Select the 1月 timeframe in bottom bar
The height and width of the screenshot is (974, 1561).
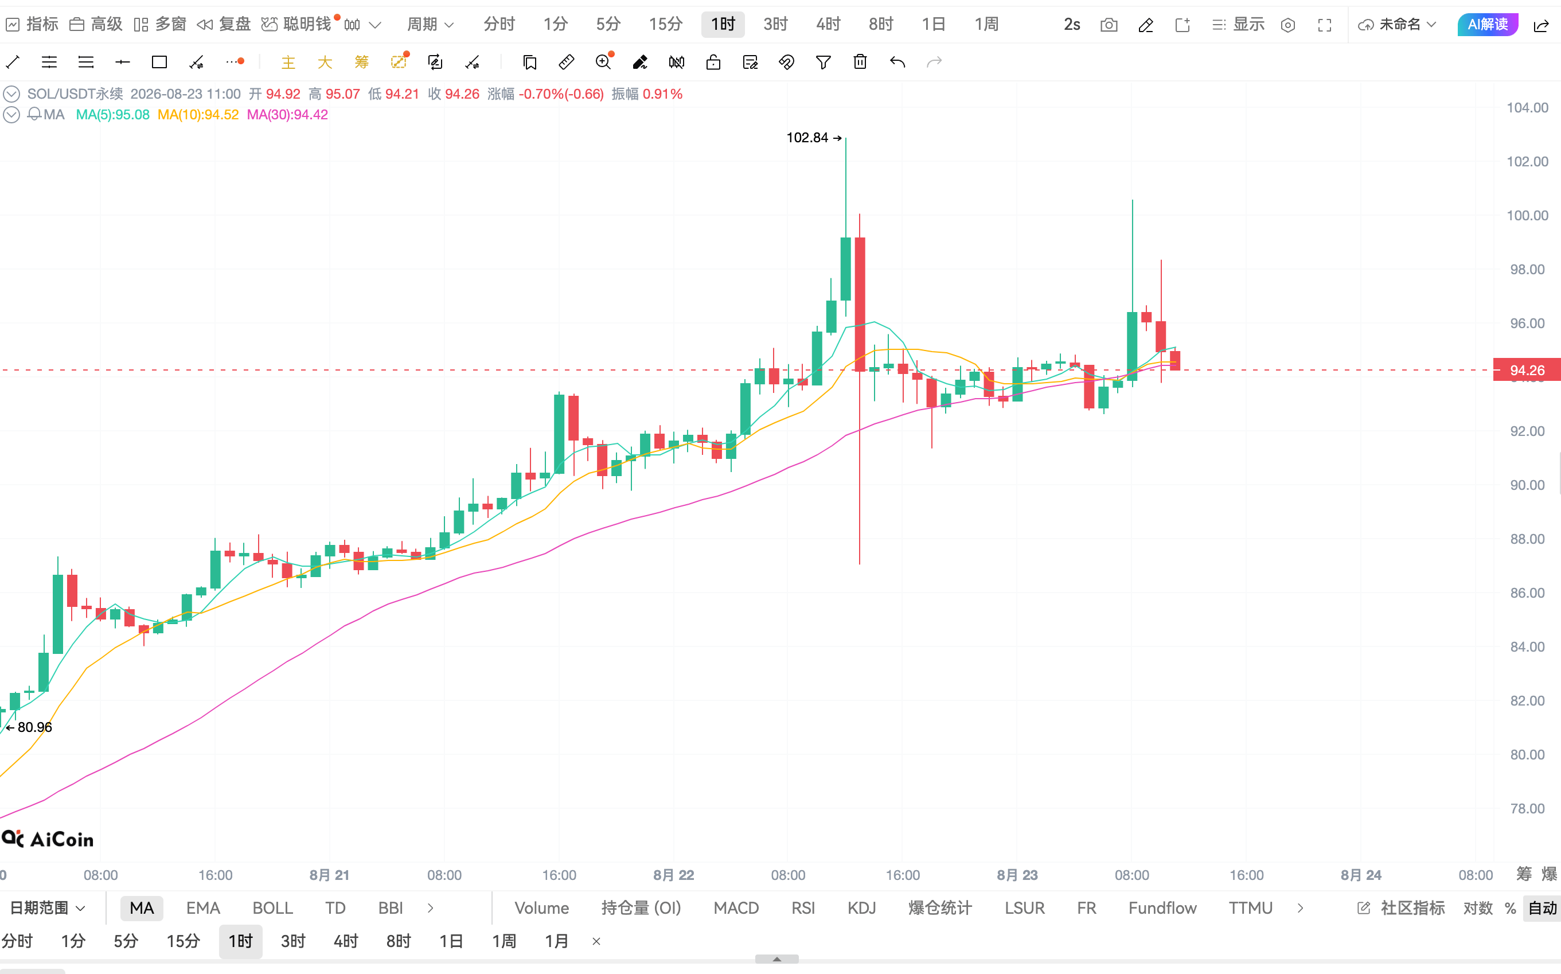point(556,941)
